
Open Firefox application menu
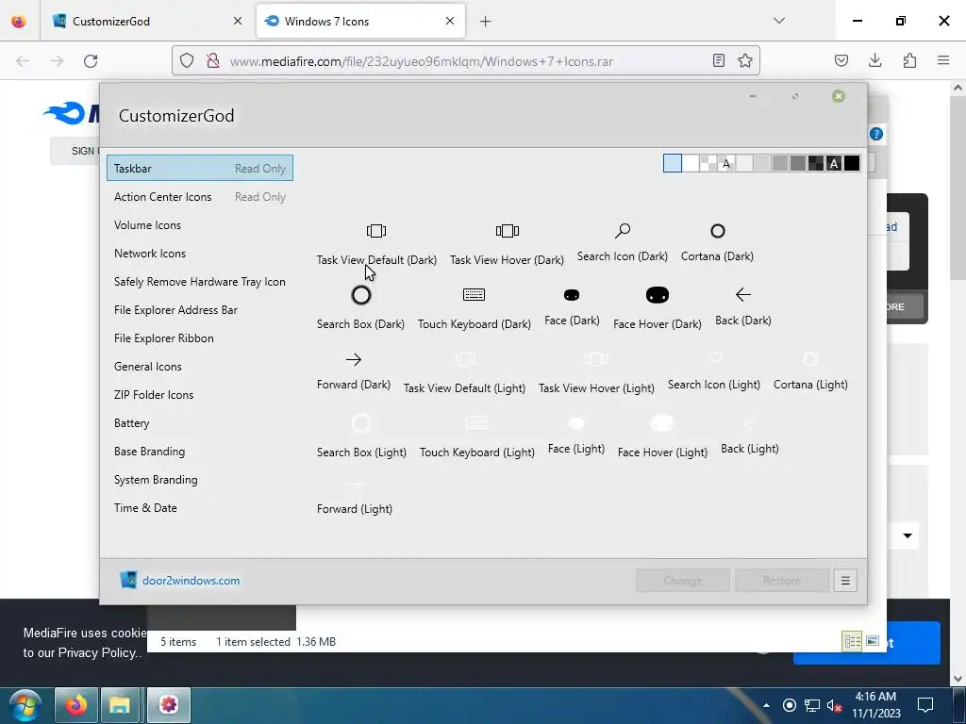(943, 60)
